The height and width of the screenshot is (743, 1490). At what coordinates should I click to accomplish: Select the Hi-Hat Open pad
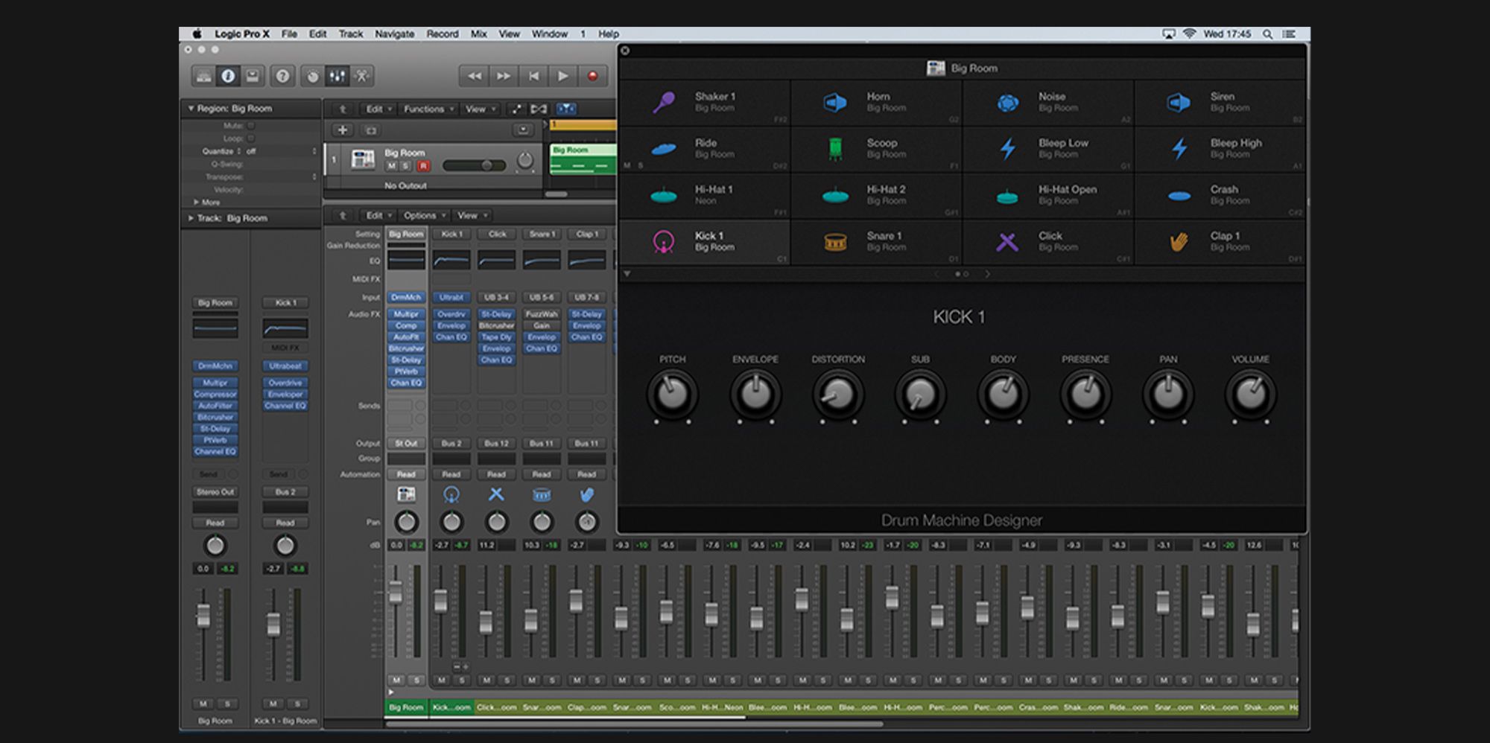pos(1048,195)
